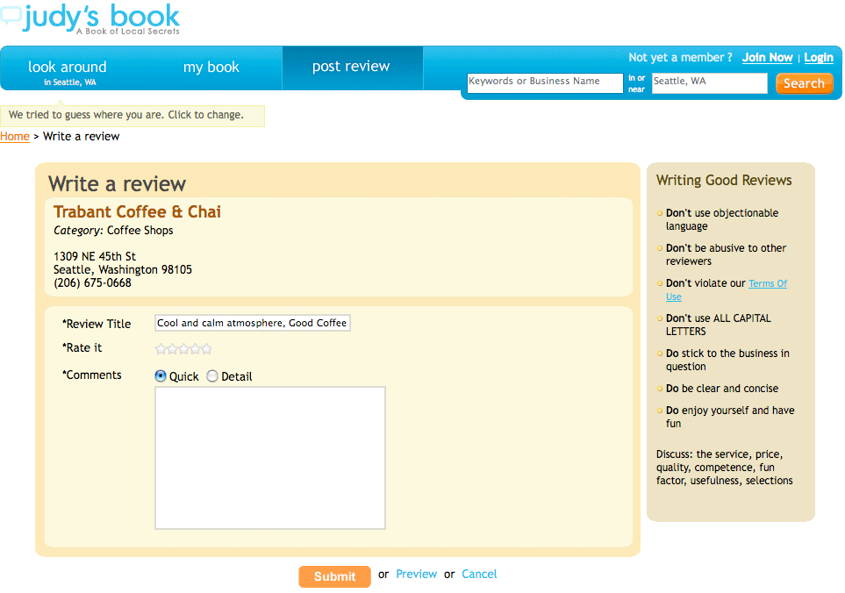
Task: Select the second rating star
Action: [172, 349]
